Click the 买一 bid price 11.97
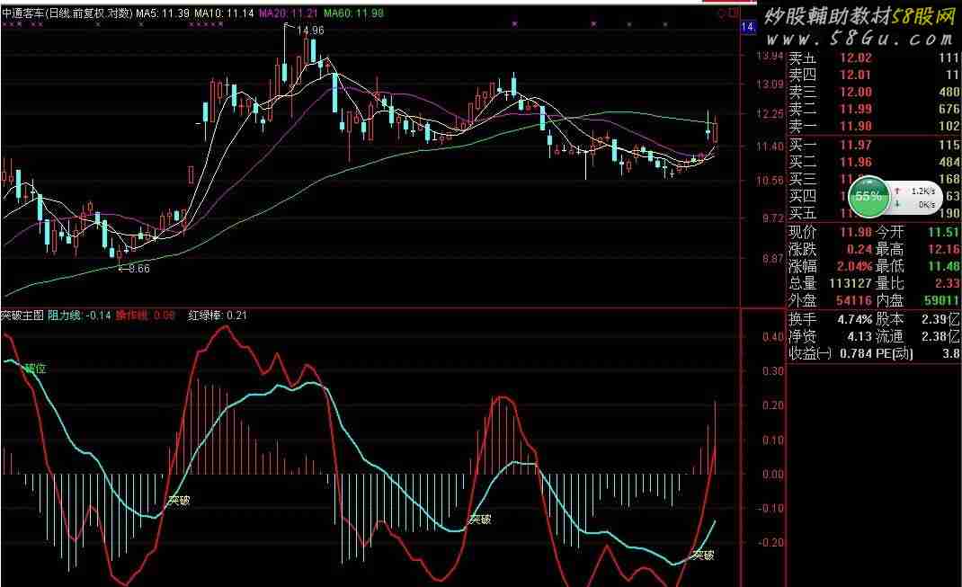 [855, 145]
